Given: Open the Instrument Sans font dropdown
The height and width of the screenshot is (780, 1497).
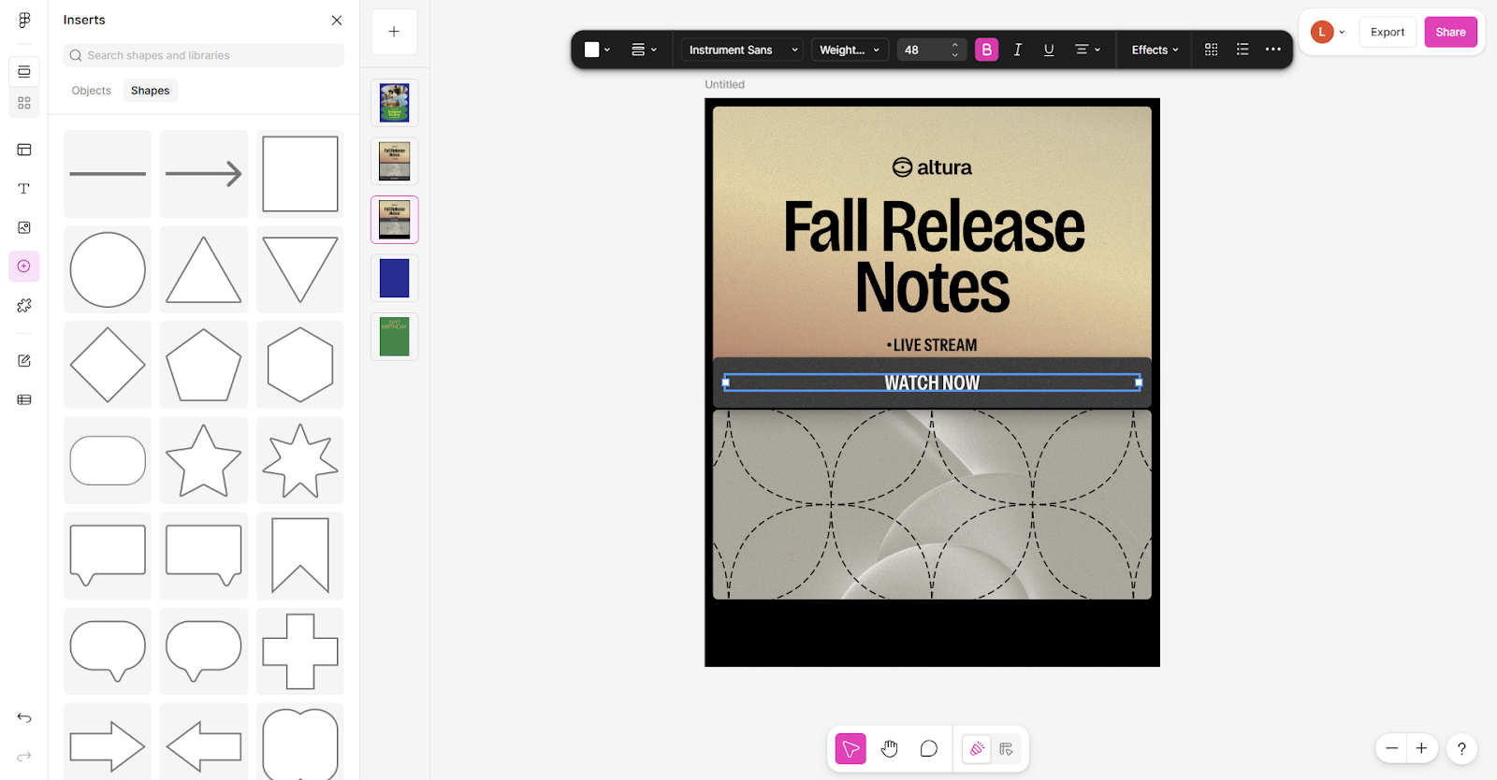Looking at the screenshot, I should (x=743, y=50).
